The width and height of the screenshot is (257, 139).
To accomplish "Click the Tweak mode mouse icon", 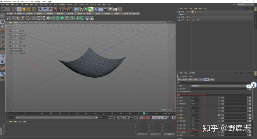I will tap(2, 57).
